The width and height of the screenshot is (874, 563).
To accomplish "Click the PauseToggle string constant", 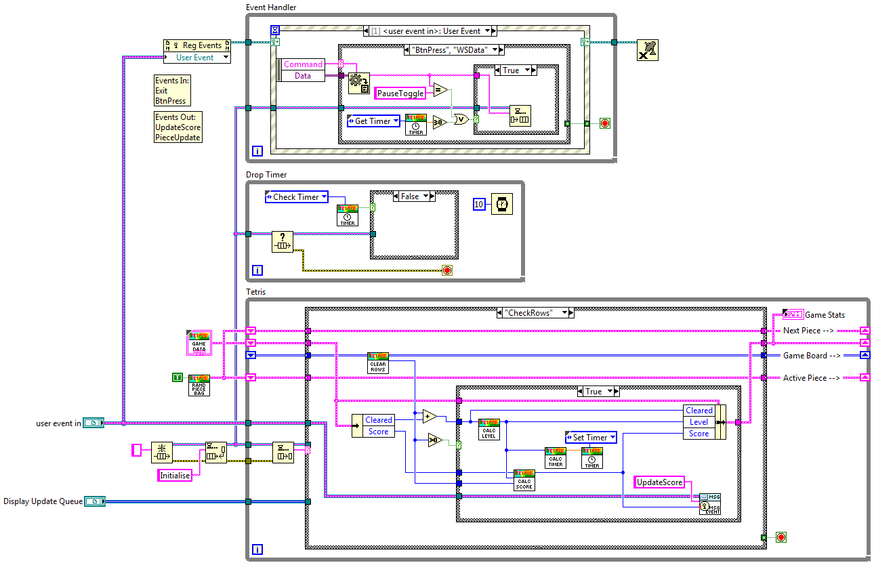I will [x=400, y=93].
